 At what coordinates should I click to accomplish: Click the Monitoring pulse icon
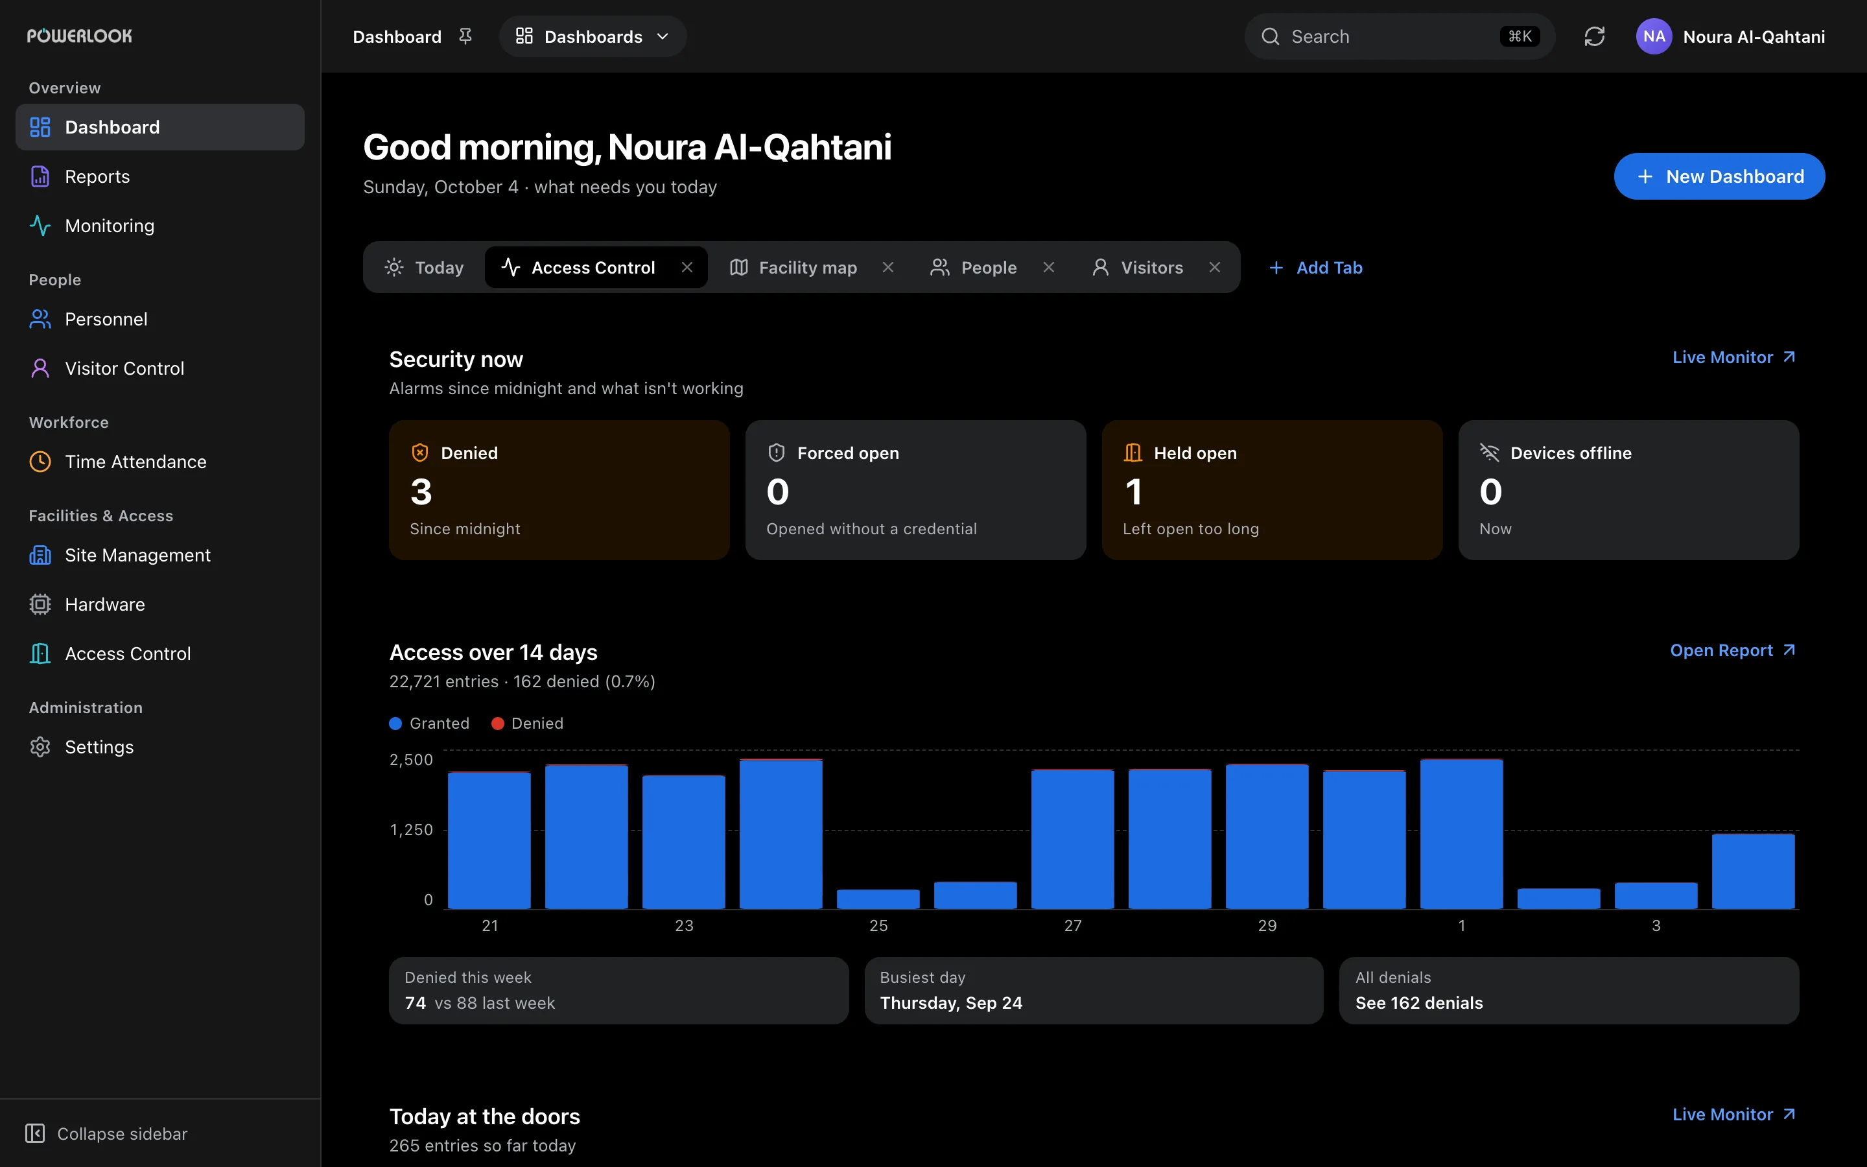click(x=40, y=226)
